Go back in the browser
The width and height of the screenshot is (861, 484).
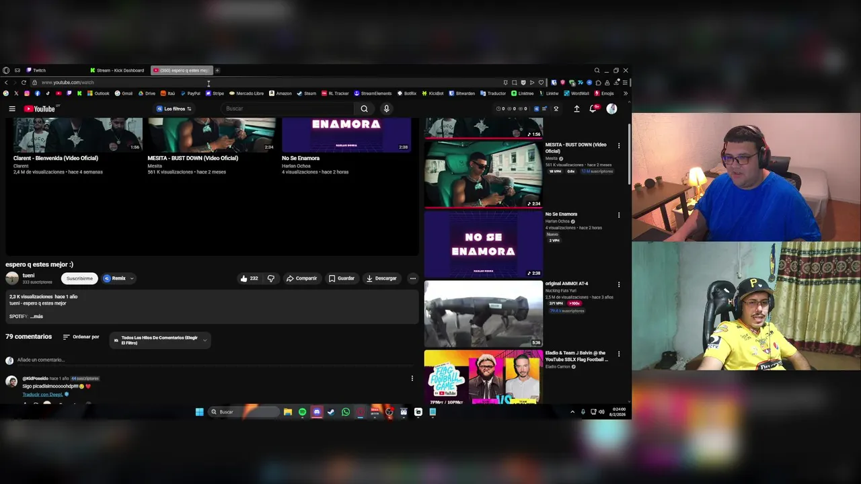point(6,83)
